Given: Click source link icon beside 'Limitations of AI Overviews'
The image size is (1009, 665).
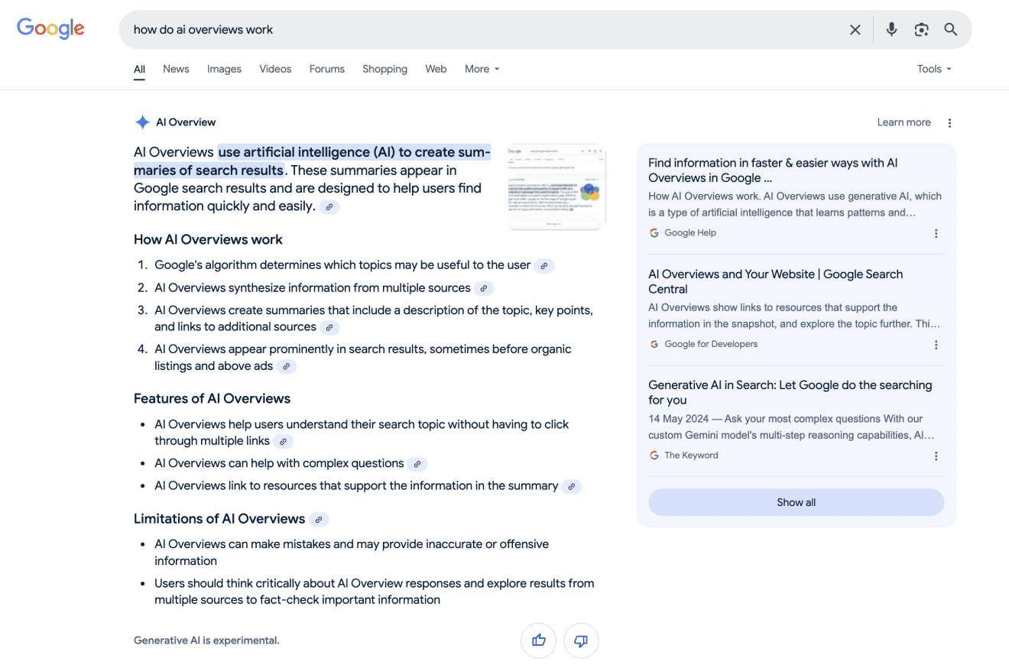Looking at the screenshot, I should coord(319,520).
